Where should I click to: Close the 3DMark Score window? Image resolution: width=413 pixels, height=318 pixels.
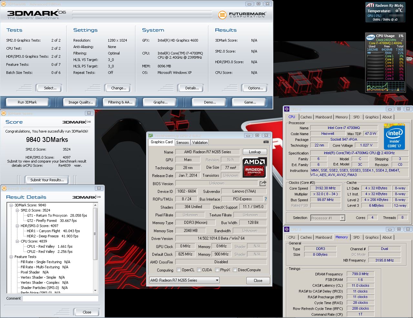89,113
